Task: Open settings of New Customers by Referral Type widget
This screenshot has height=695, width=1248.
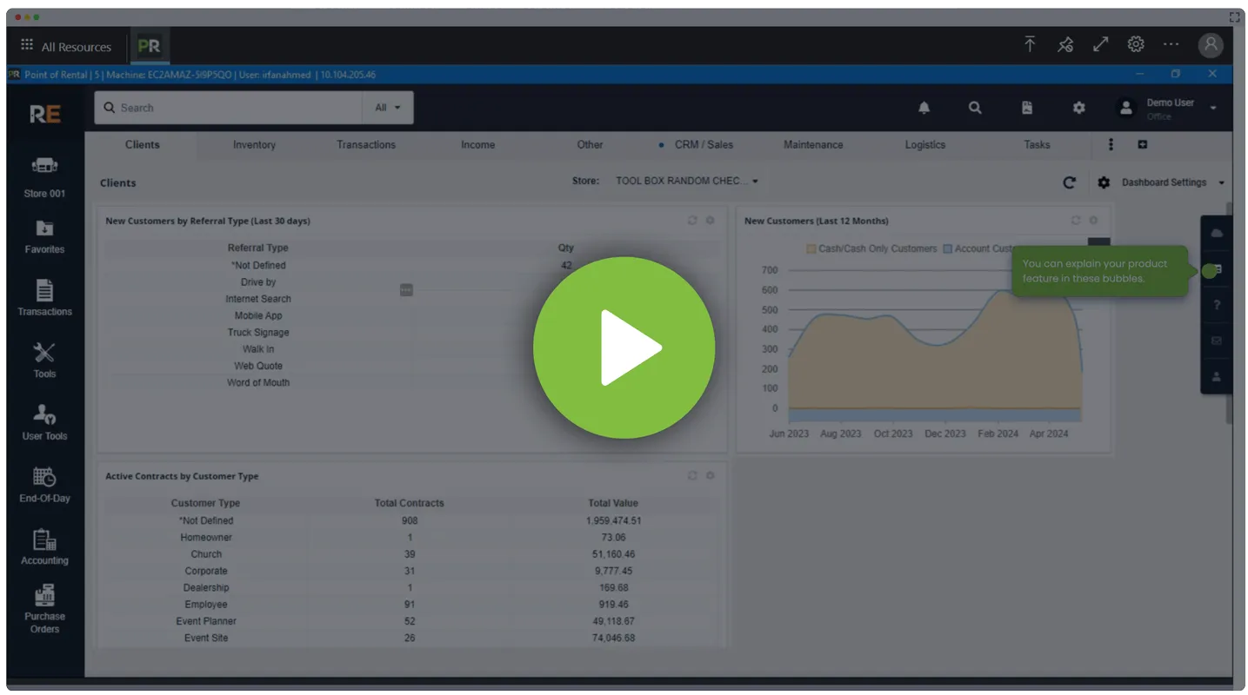Action: click(x=710, y=221)
